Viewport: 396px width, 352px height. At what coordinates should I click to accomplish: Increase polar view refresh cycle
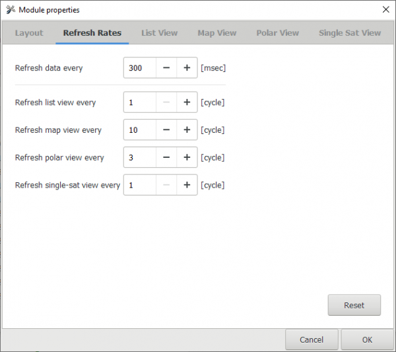tap(187, 158)
